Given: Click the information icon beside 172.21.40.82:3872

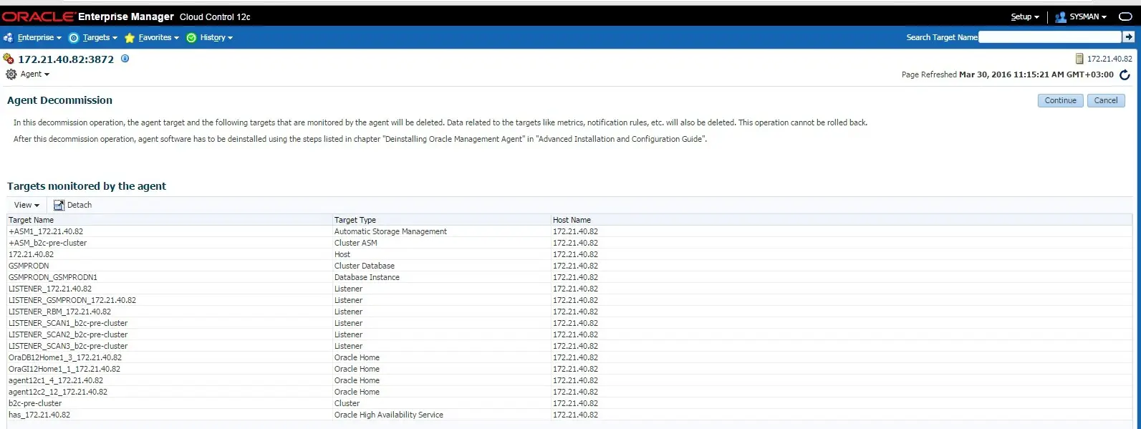Looking at the screenshot, I should (x=125, y=59).
